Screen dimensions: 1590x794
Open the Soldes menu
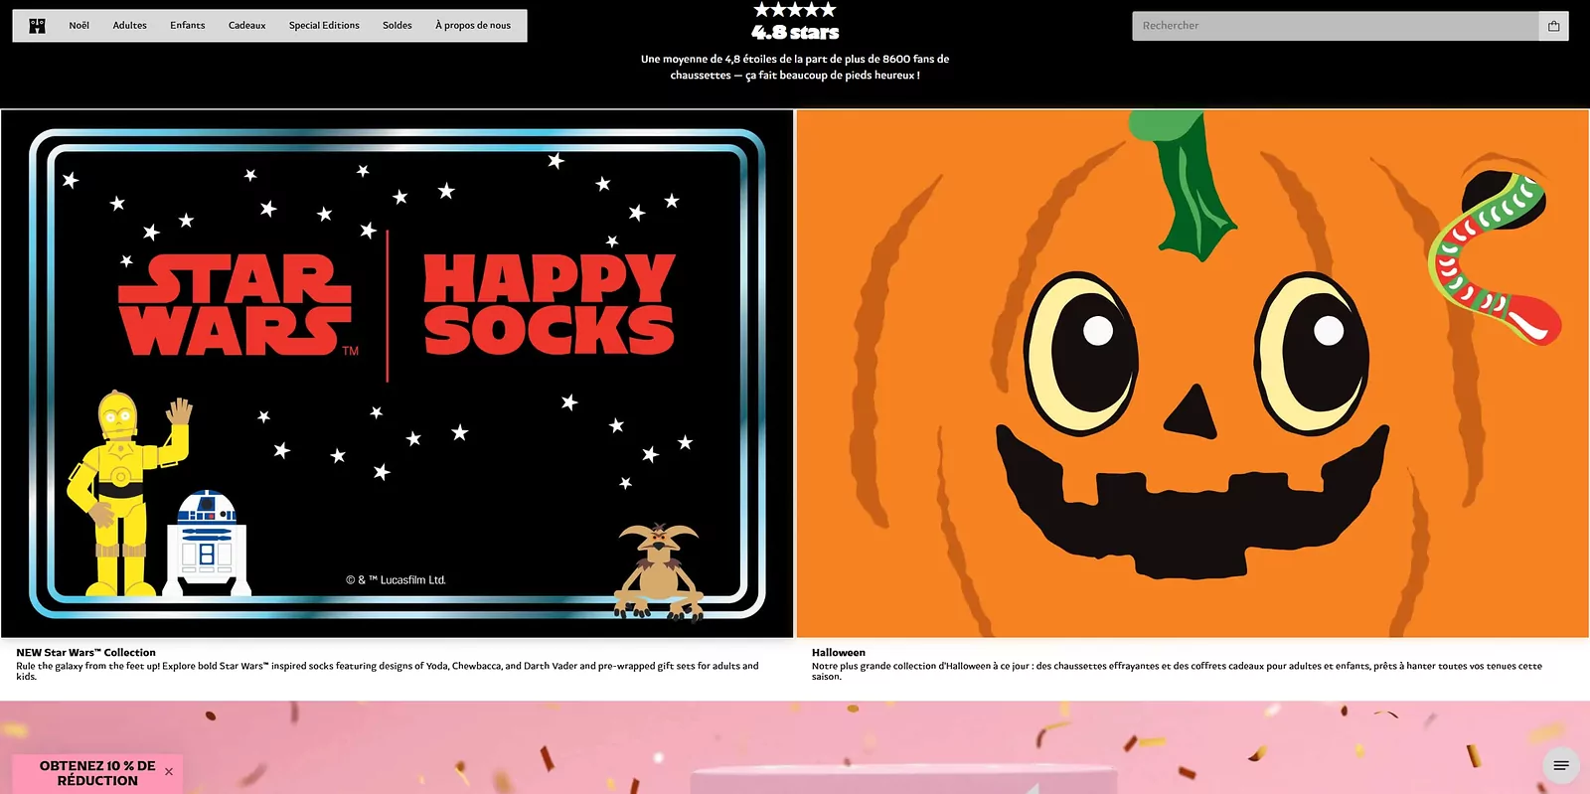coord(397,26)
